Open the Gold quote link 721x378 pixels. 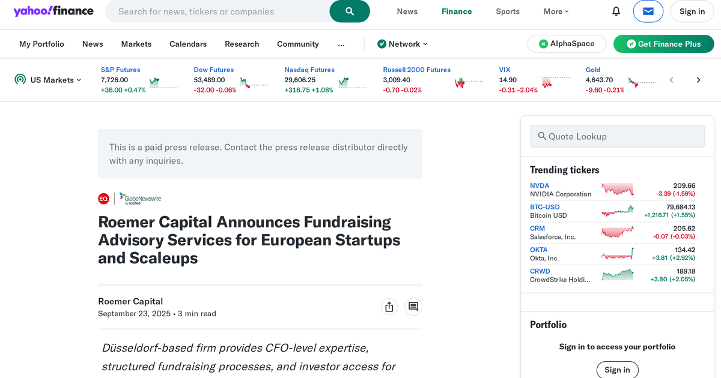[593, 70]
